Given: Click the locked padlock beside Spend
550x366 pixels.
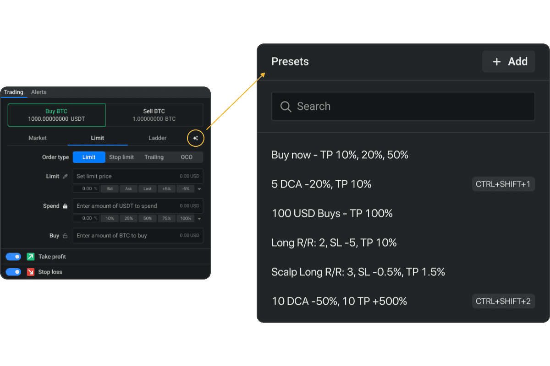Looking at the screenshot, I should tap(65, 206).
